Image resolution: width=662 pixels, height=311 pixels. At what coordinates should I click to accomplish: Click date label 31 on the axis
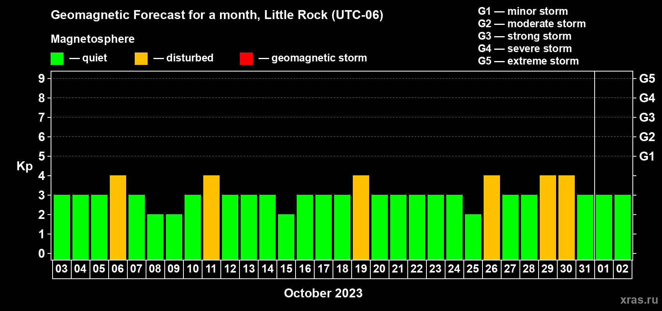[x=585, y=269]
